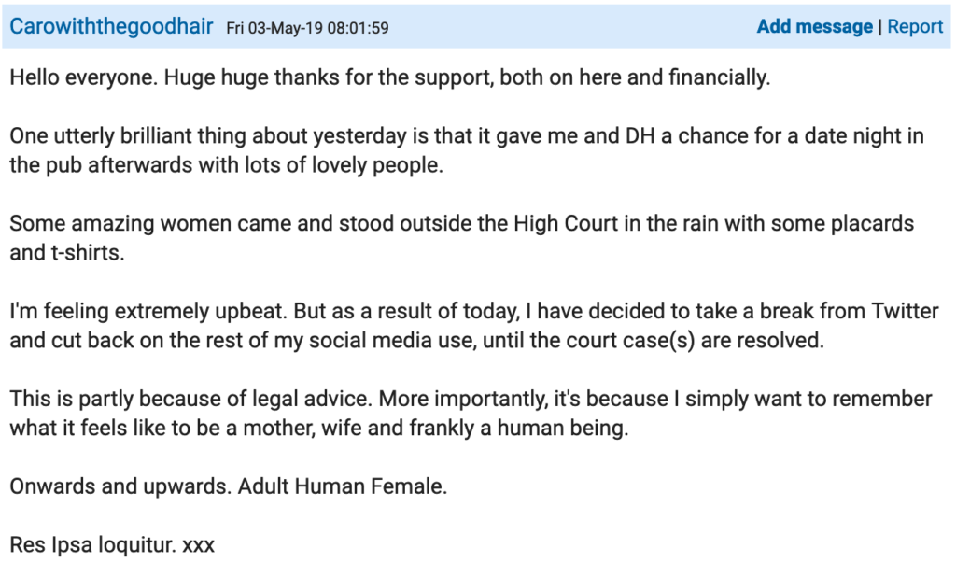Screen dimensions: 956x577
Task: Click the word Twitter in the post
Action: pyautogui.click(x=905, y=311)
